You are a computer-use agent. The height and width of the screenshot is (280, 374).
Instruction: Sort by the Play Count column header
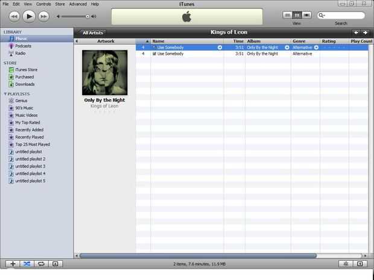(361, 41)
